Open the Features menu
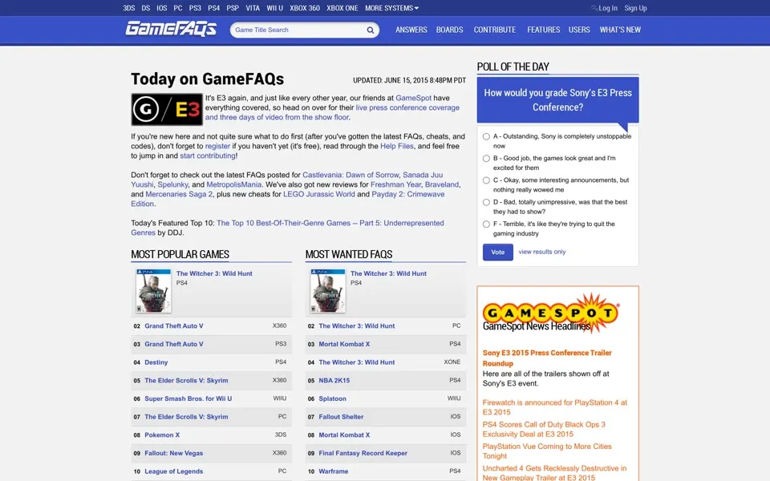 tap(544, 30)
